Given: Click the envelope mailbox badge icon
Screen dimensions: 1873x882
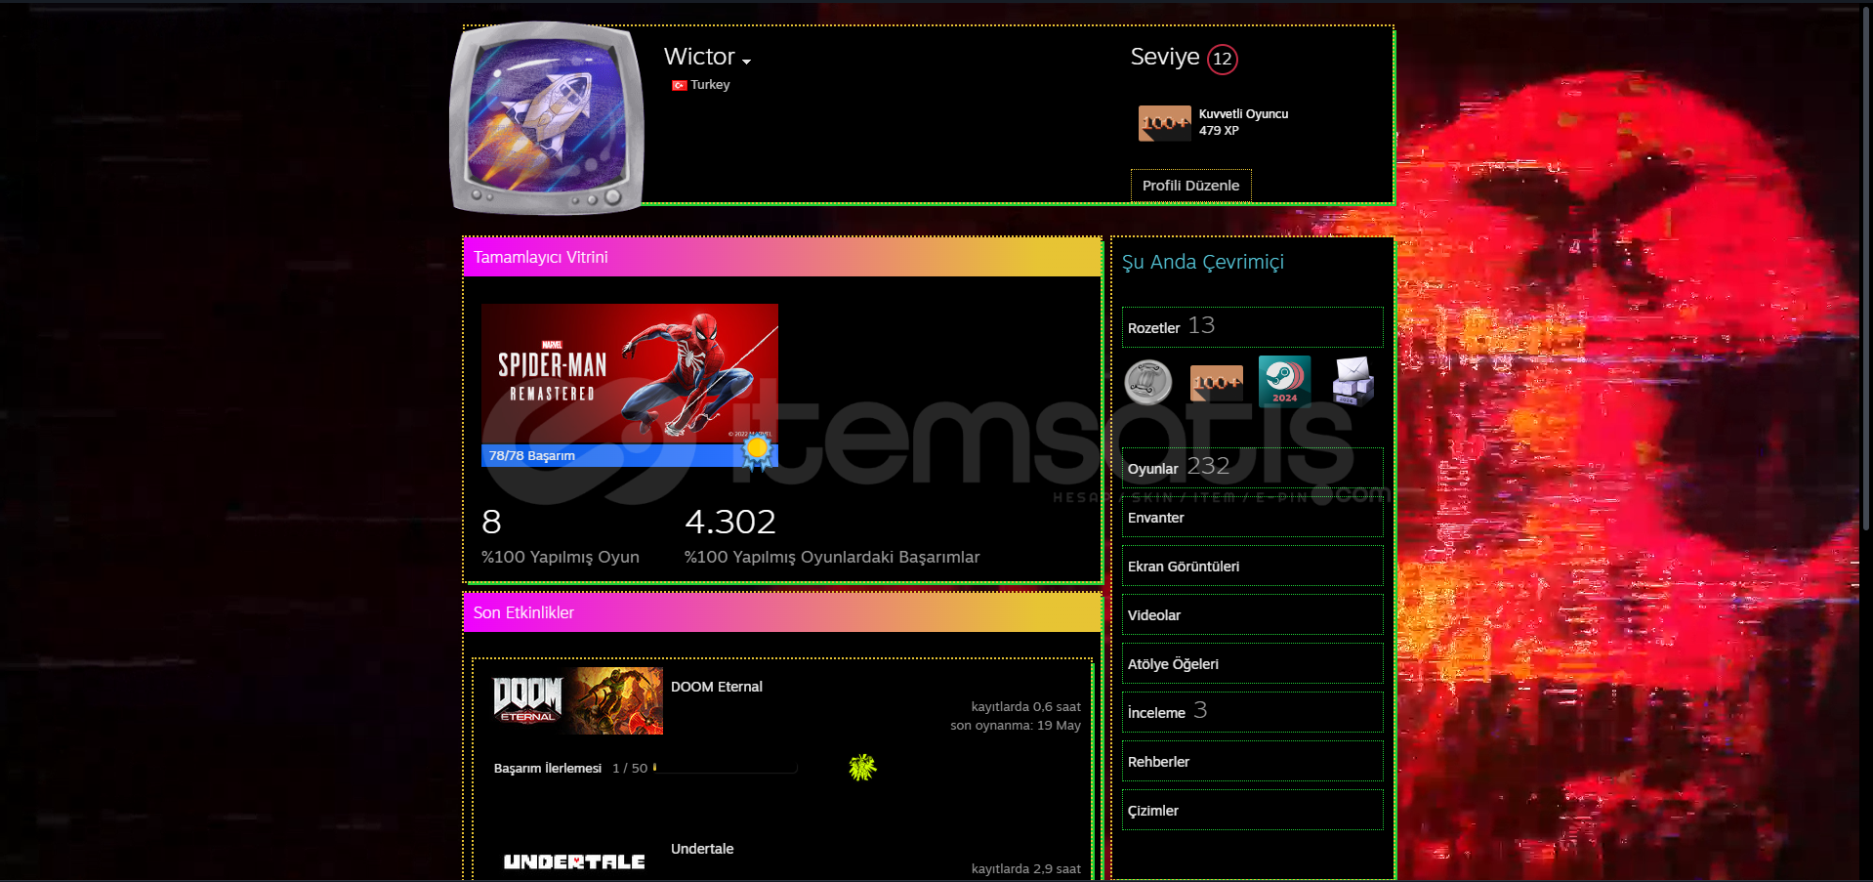Looking at the screenshot, I should click(1353, 381).
